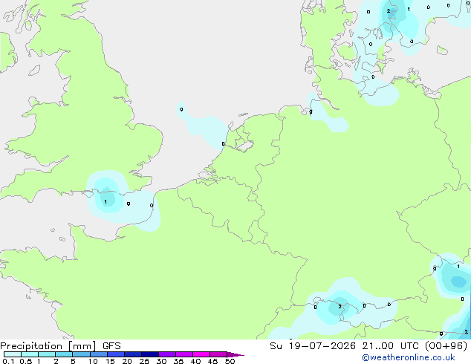Click the legend tick label "0.1"

click(8, 361)
